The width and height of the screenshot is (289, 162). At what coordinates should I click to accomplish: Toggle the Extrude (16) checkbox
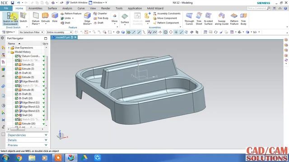point(16,124)
